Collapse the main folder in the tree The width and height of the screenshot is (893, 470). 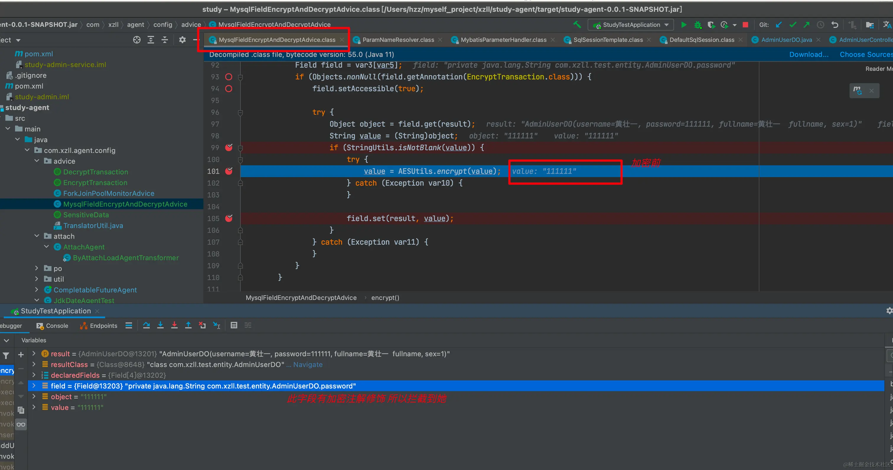[8, 129]
